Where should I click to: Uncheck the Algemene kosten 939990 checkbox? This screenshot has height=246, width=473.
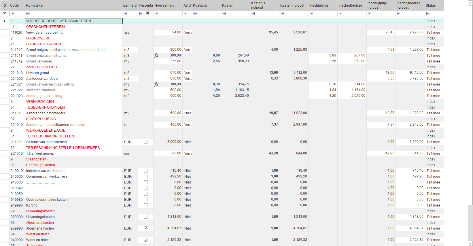tap(145, 228)
